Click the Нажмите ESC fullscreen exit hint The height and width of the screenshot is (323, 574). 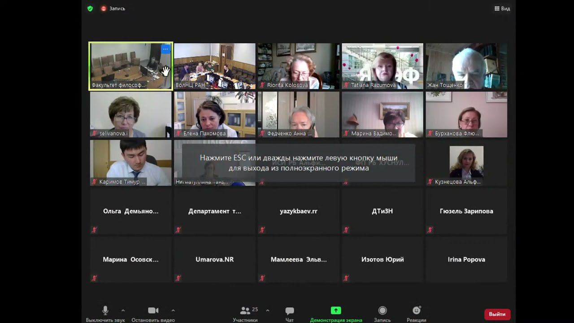299,163
